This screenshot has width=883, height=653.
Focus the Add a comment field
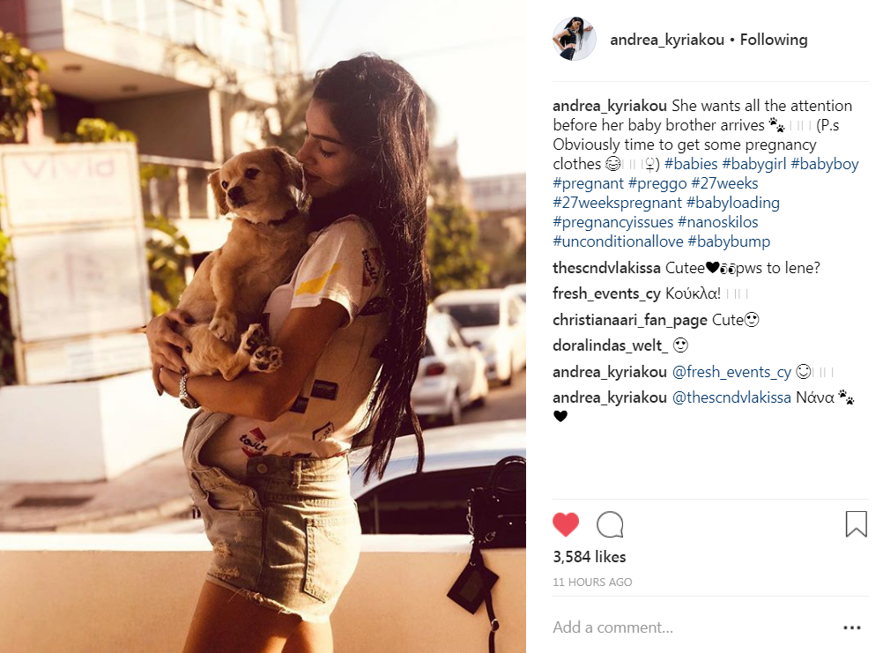pos(693,627)
